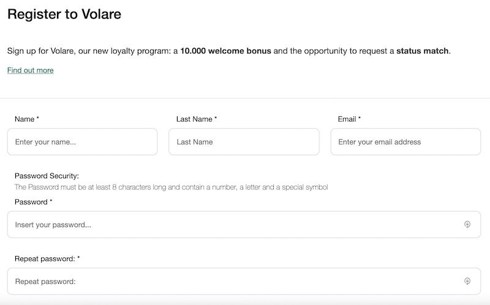Screen dimensions: 490x305
Task: Click the Name * field label
Action: (27, 119)
